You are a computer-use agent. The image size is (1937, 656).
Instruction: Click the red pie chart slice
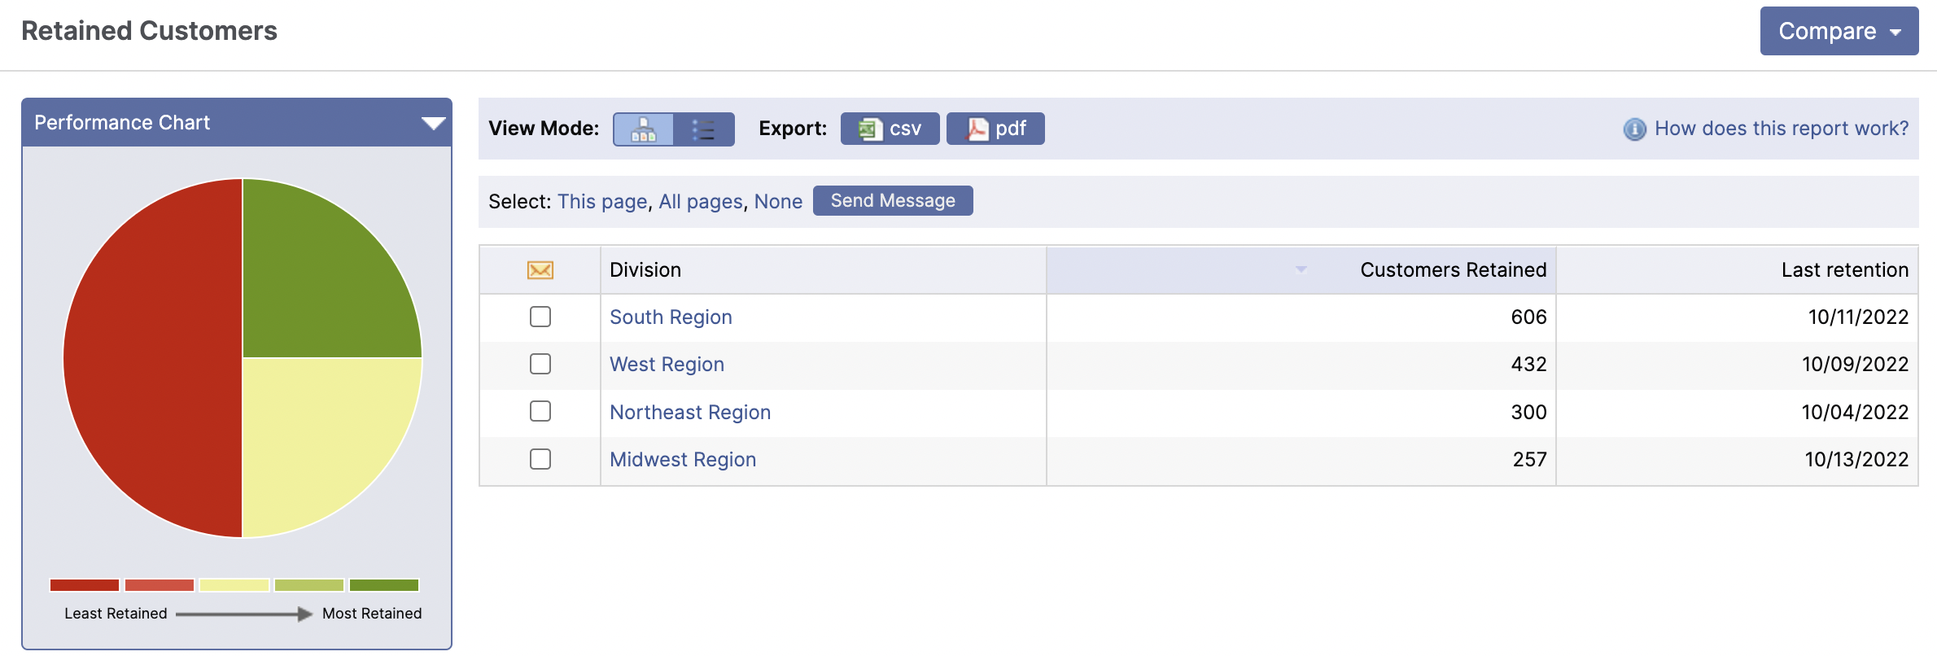coord(153,358)
